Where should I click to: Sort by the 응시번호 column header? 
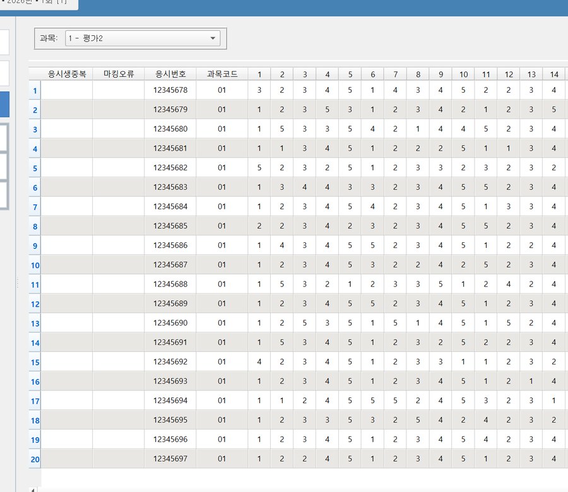coord(170,74)
